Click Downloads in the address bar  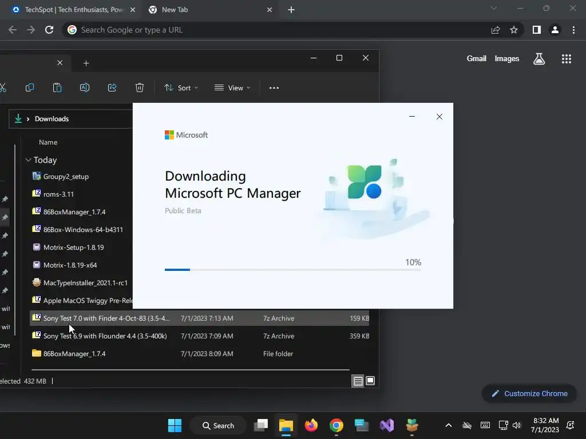tap(52, 119)
